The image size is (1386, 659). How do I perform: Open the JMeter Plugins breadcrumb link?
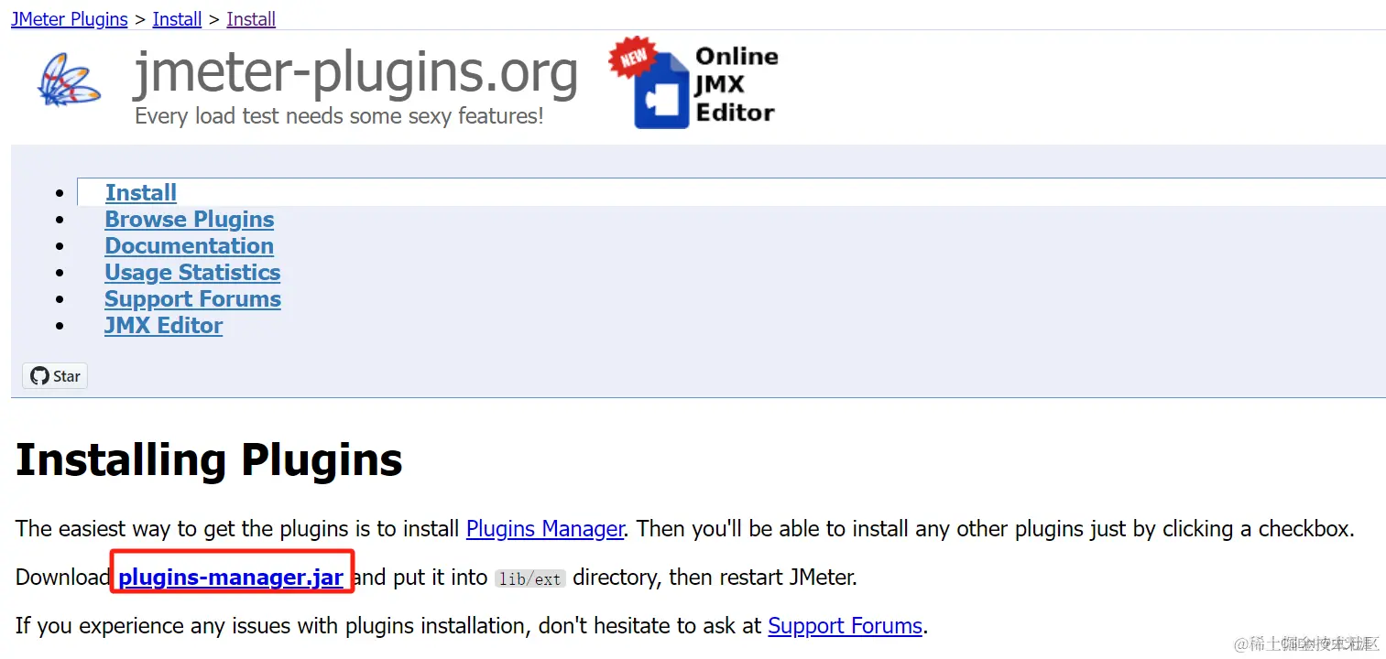70,19
